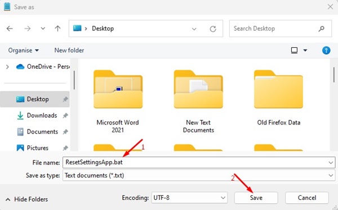The width and height of the screenshot is (338, 210).
Task: Go up one folder level
Action: [57, 28]
